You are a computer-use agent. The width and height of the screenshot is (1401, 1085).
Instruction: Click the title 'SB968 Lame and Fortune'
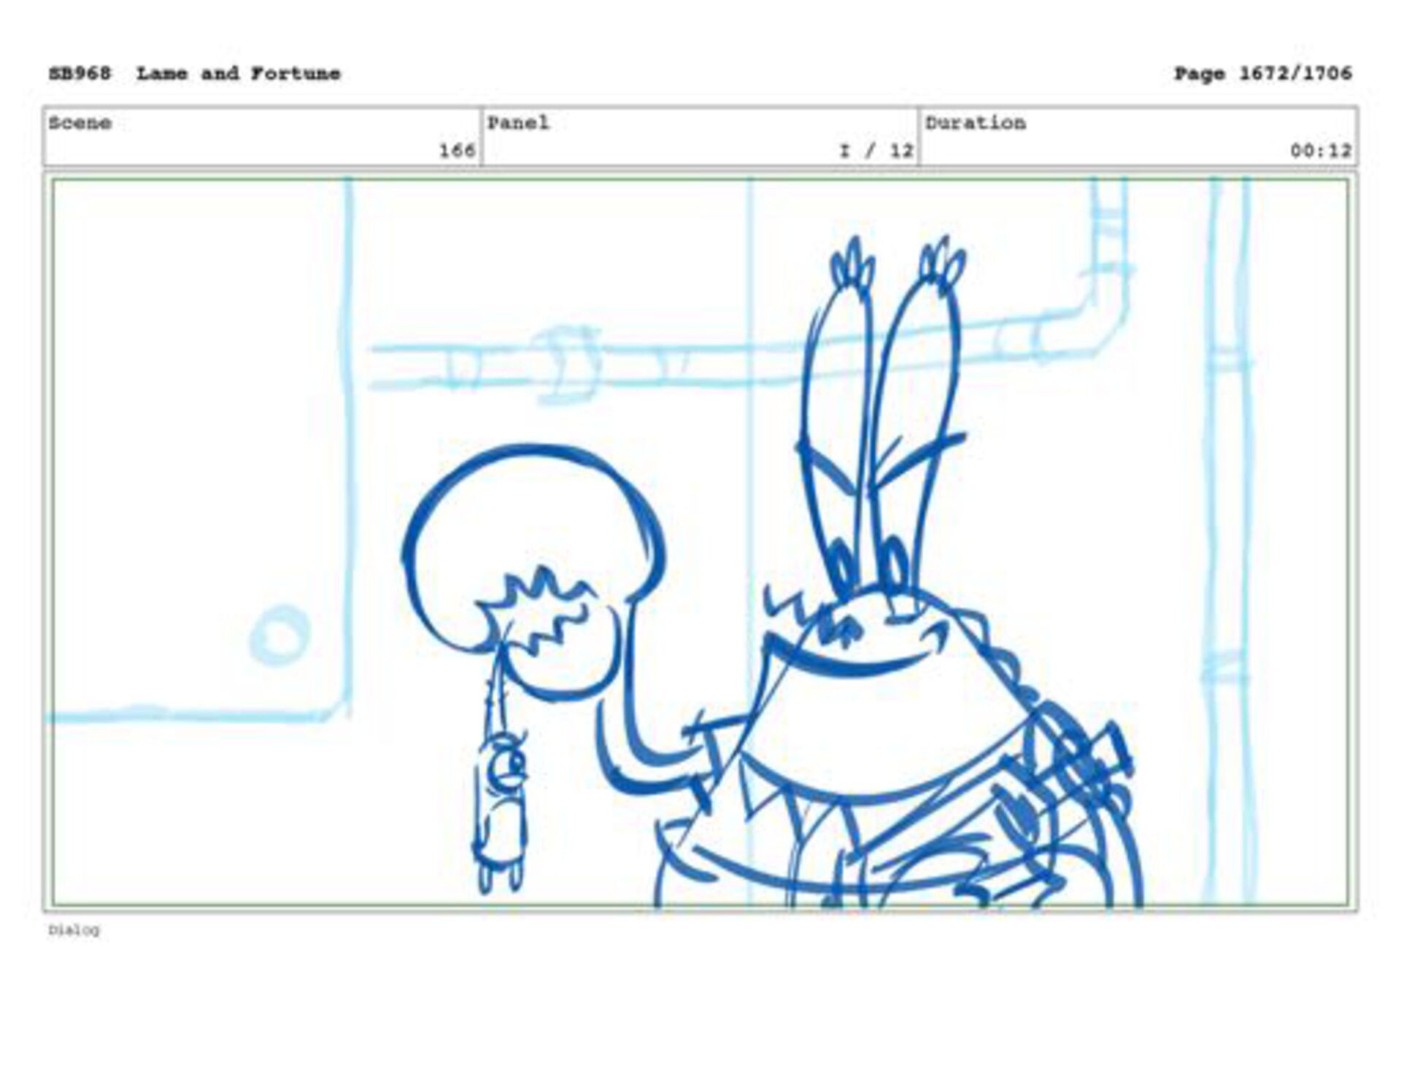click(195, 74)
